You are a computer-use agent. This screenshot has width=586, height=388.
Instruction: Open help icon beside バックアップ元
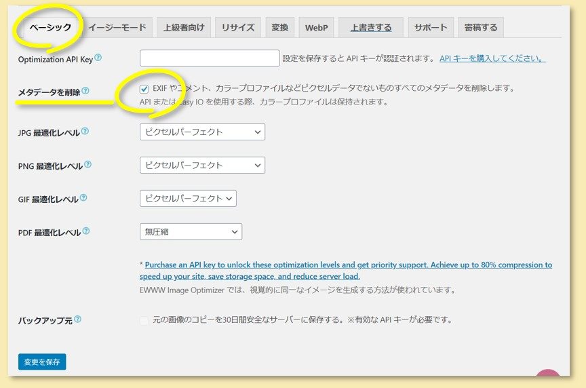pyautogui.click(x=77, y=319)
